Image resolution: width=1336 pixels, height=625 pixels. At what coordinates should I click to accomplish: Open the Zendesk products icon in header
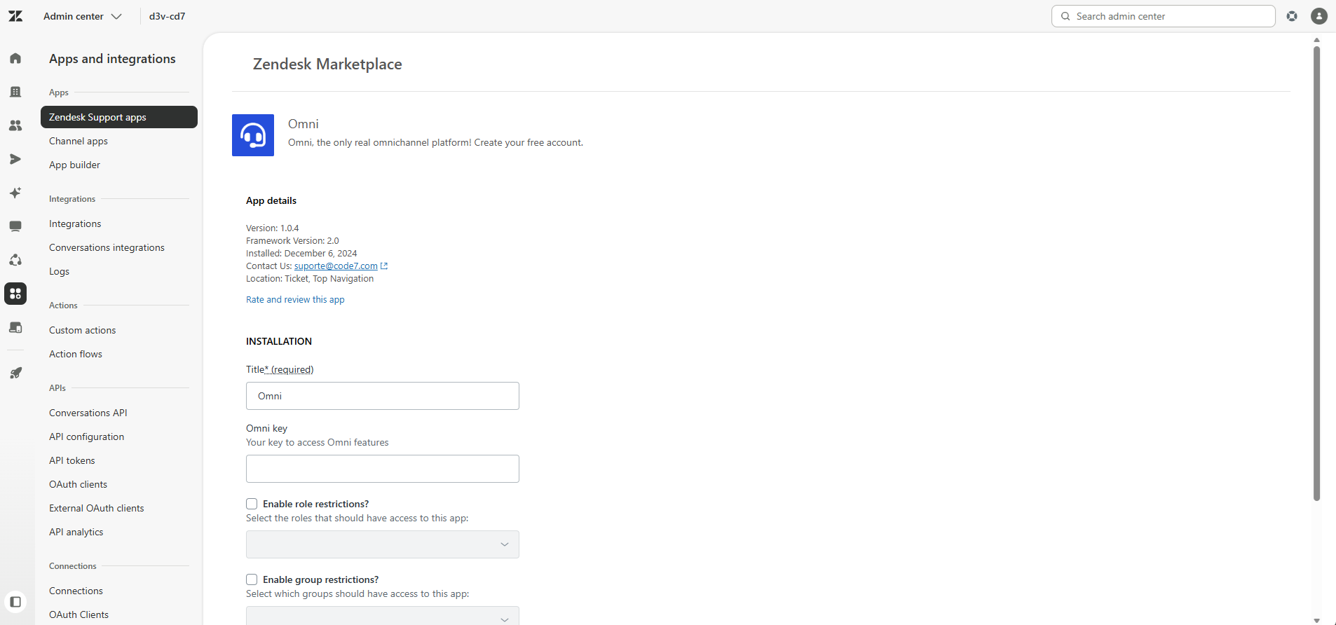point(1292,16)
